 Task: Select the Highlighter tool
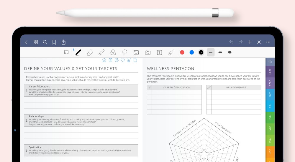(101, 52)
